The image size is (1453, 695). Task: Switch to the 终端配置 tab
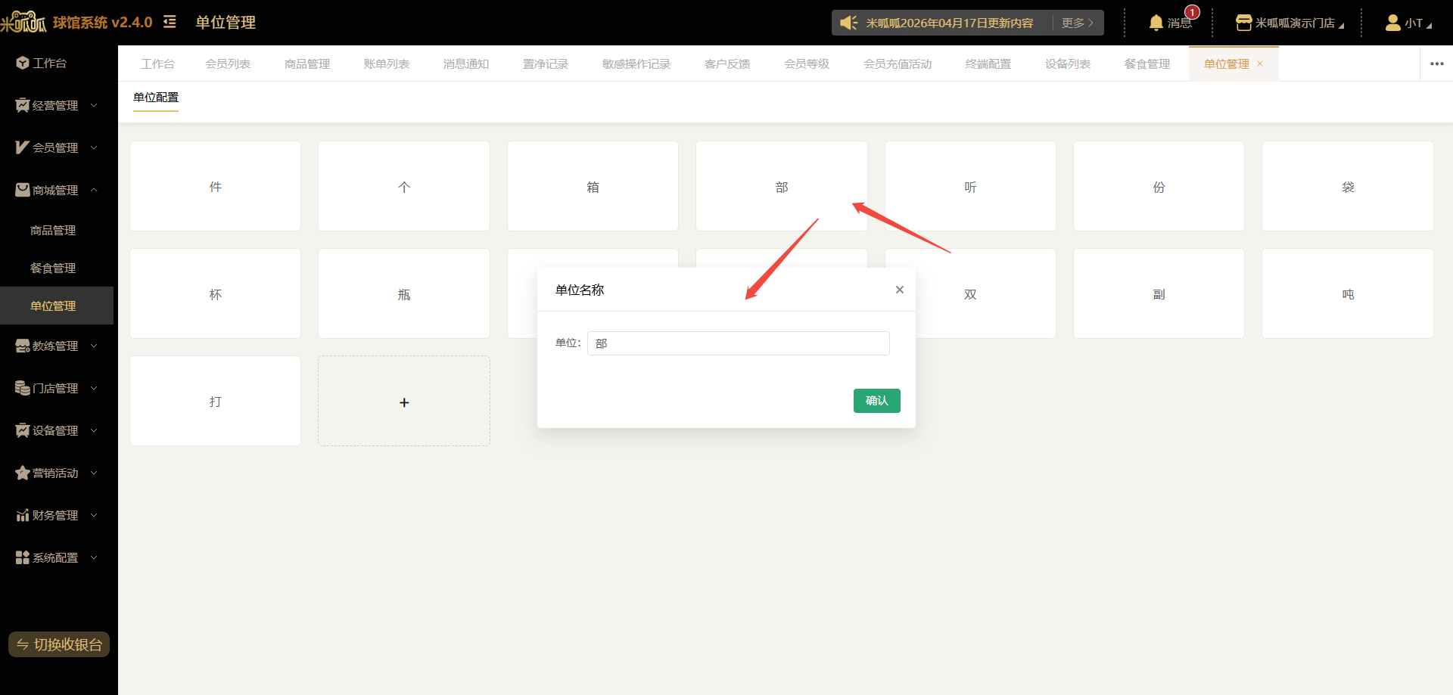(x=988, y=64)
